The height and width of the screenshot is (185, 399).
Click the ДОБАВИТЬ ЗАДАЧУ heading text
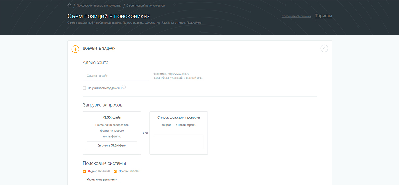(x=99, y=49)
